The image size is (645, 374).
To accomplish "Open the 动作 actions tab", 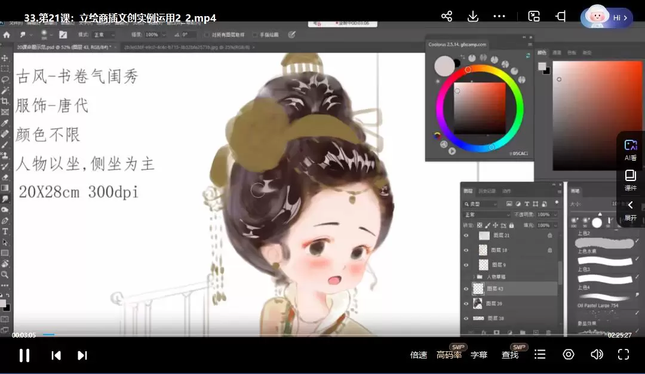I will pos(506,191).
